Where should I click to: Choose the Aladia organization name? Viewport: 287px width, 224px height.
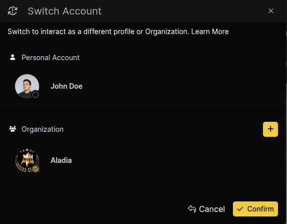click(61, 160)
